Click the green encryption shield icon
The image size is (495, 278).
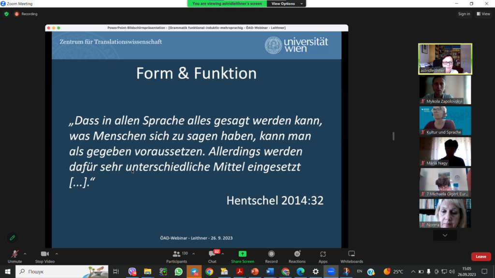pos(6,14)
